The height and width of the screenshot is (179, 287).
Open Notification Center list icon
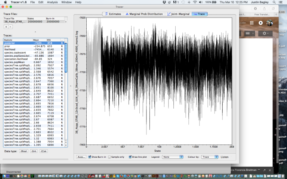tap(280, 2)
